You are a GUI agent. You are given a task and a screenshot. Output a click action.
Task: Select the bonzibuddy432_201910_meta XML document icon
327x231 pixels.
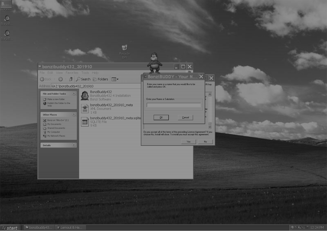pyautogui.click(x=85, y=109)
